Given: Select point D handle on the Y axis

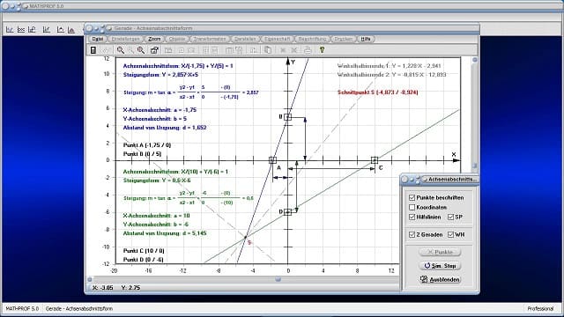Looking at the screenshot, I should tap(288, 212).
